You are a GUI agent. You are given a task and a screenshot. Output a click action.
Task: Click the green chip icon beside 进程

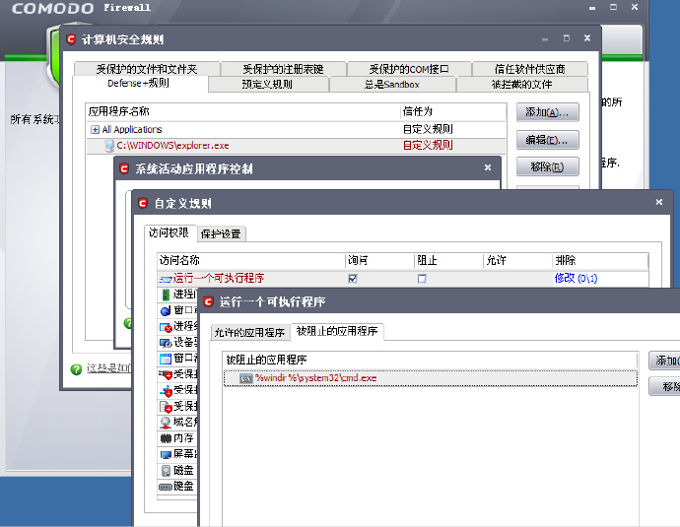[x=166, y=295]
